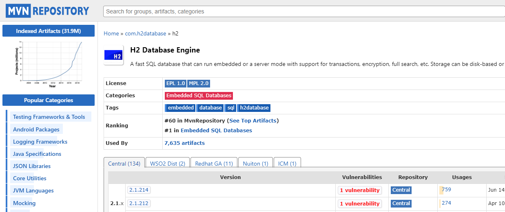Open the Embedded SQL Databases category badge
Viewport: 505px width, 212px height.
pyautogui.click(x=199, y=96)
